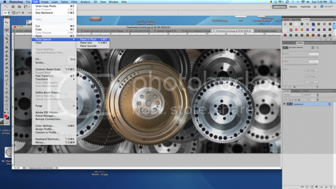Open the Layers panel options menu
Viewport: 336px width, 189px height.
point(334,91)
